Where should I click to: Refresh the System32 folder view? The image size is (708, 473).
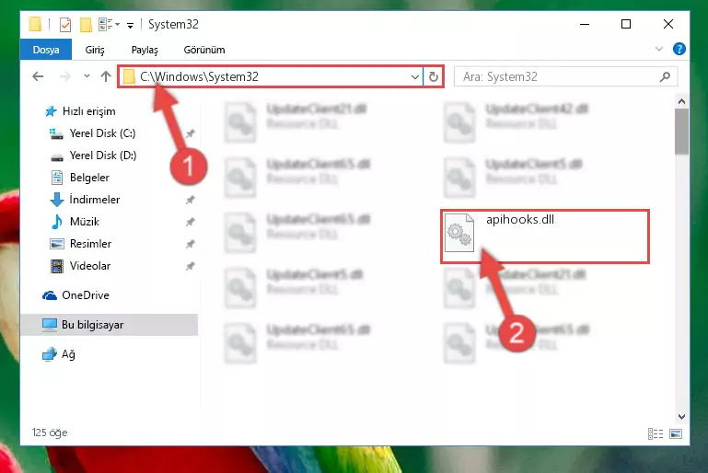tap(434, 77)
